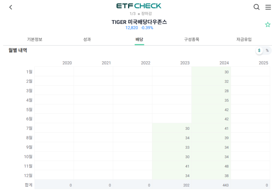The height and width of the screenshot is (192, 272).
Task: Click the 2023 July value 30
Action: pyautogui.click(x=187, y=129)
